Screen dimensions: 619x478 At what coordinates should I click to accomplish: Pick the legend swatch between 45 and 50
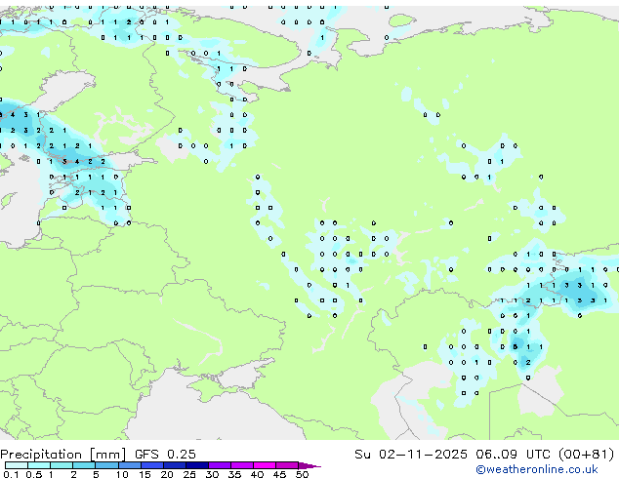pyautogui.click(x=287, y=465)
